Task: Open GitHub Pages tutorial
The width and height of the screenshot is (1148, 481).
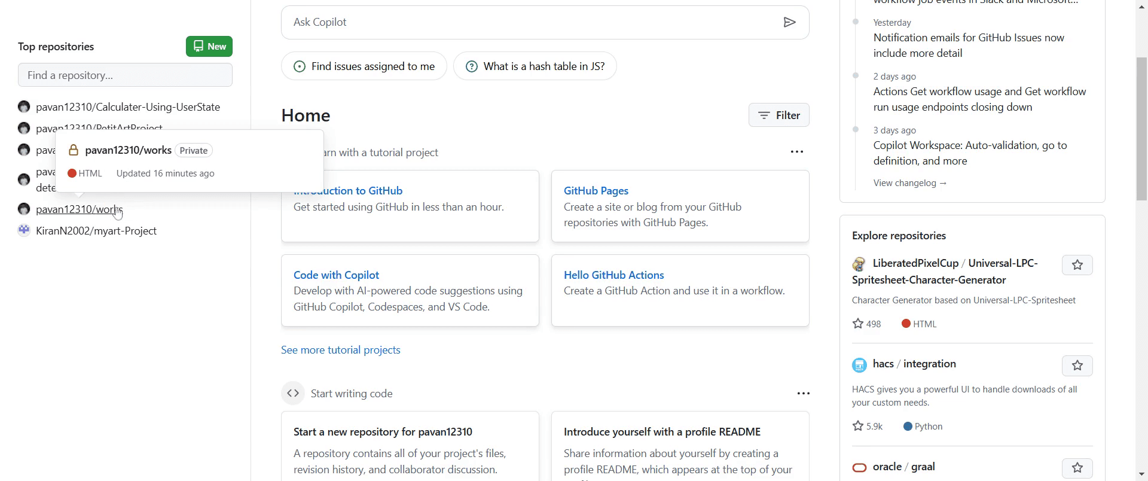Action: 596,191
